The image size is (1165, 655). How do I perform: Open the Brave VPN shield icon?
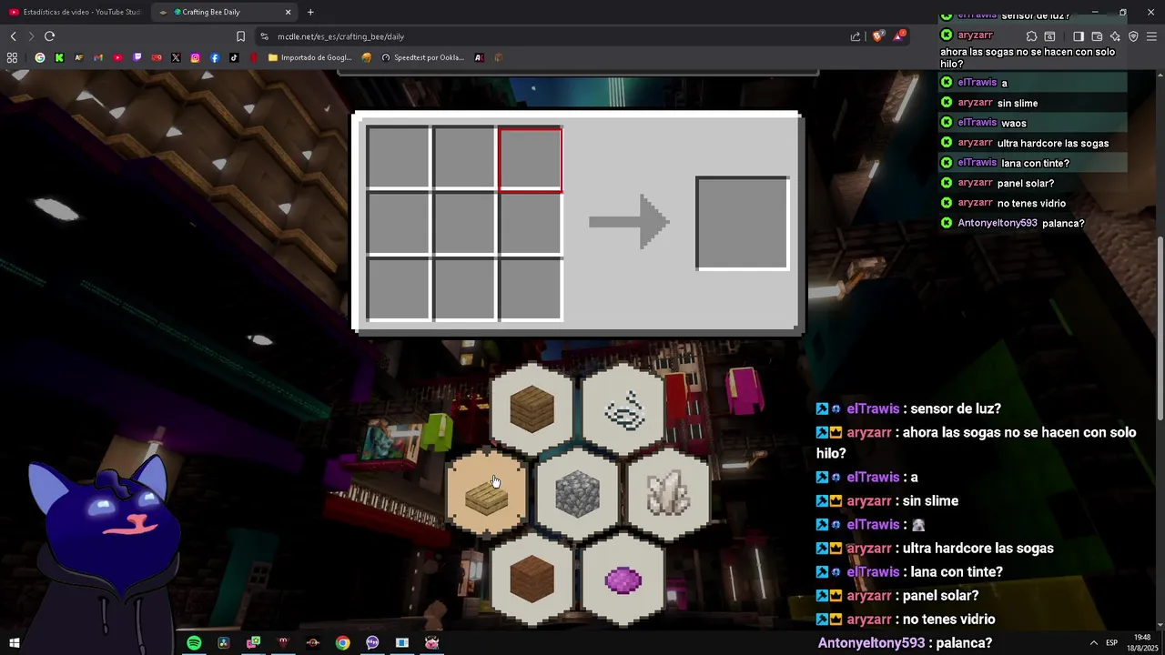pyautogui.click(x=1133, y=36)
